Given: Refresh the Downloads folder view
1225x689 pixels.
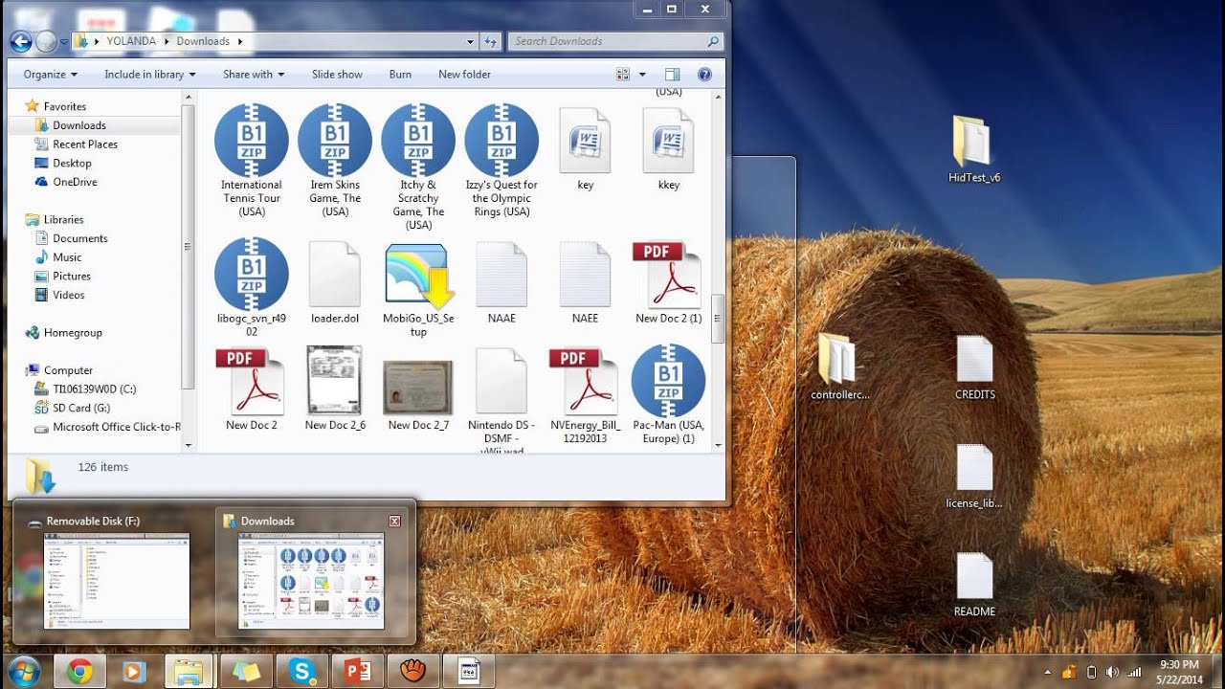Looking at the screenshot, I should pyautogui.click(x=491, y=41).
